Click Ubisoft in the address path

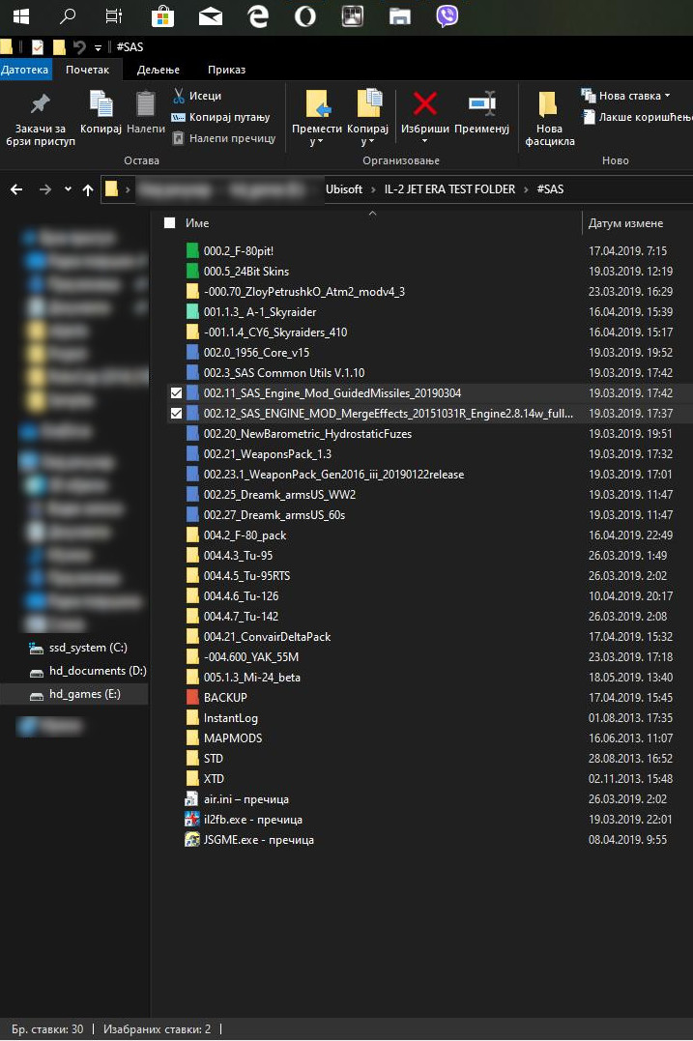point(344,189)
